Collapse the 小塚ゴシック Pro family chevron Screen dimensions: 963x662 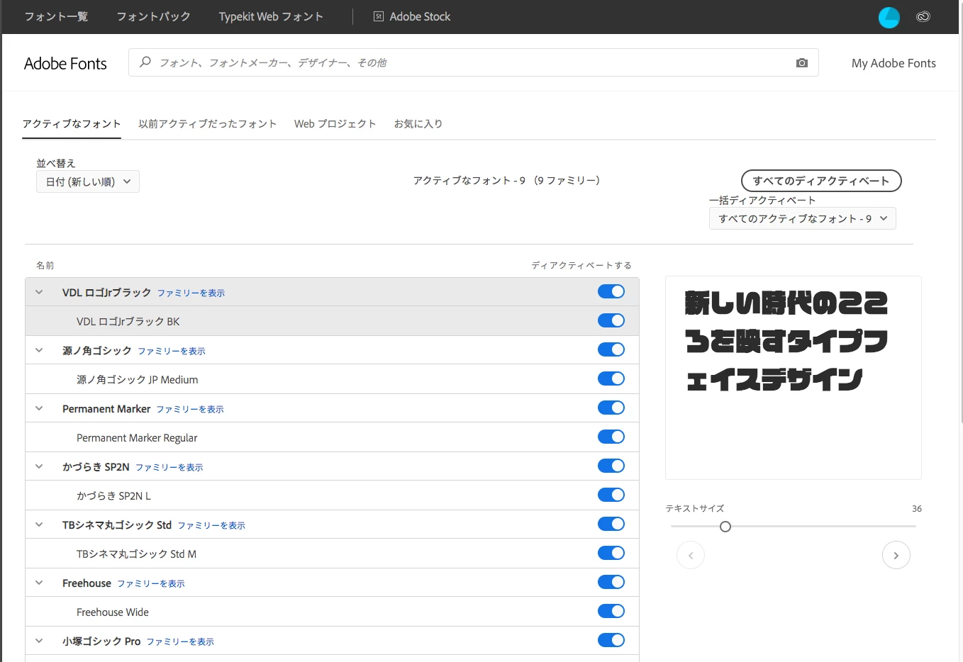click(x=39, y=641)
